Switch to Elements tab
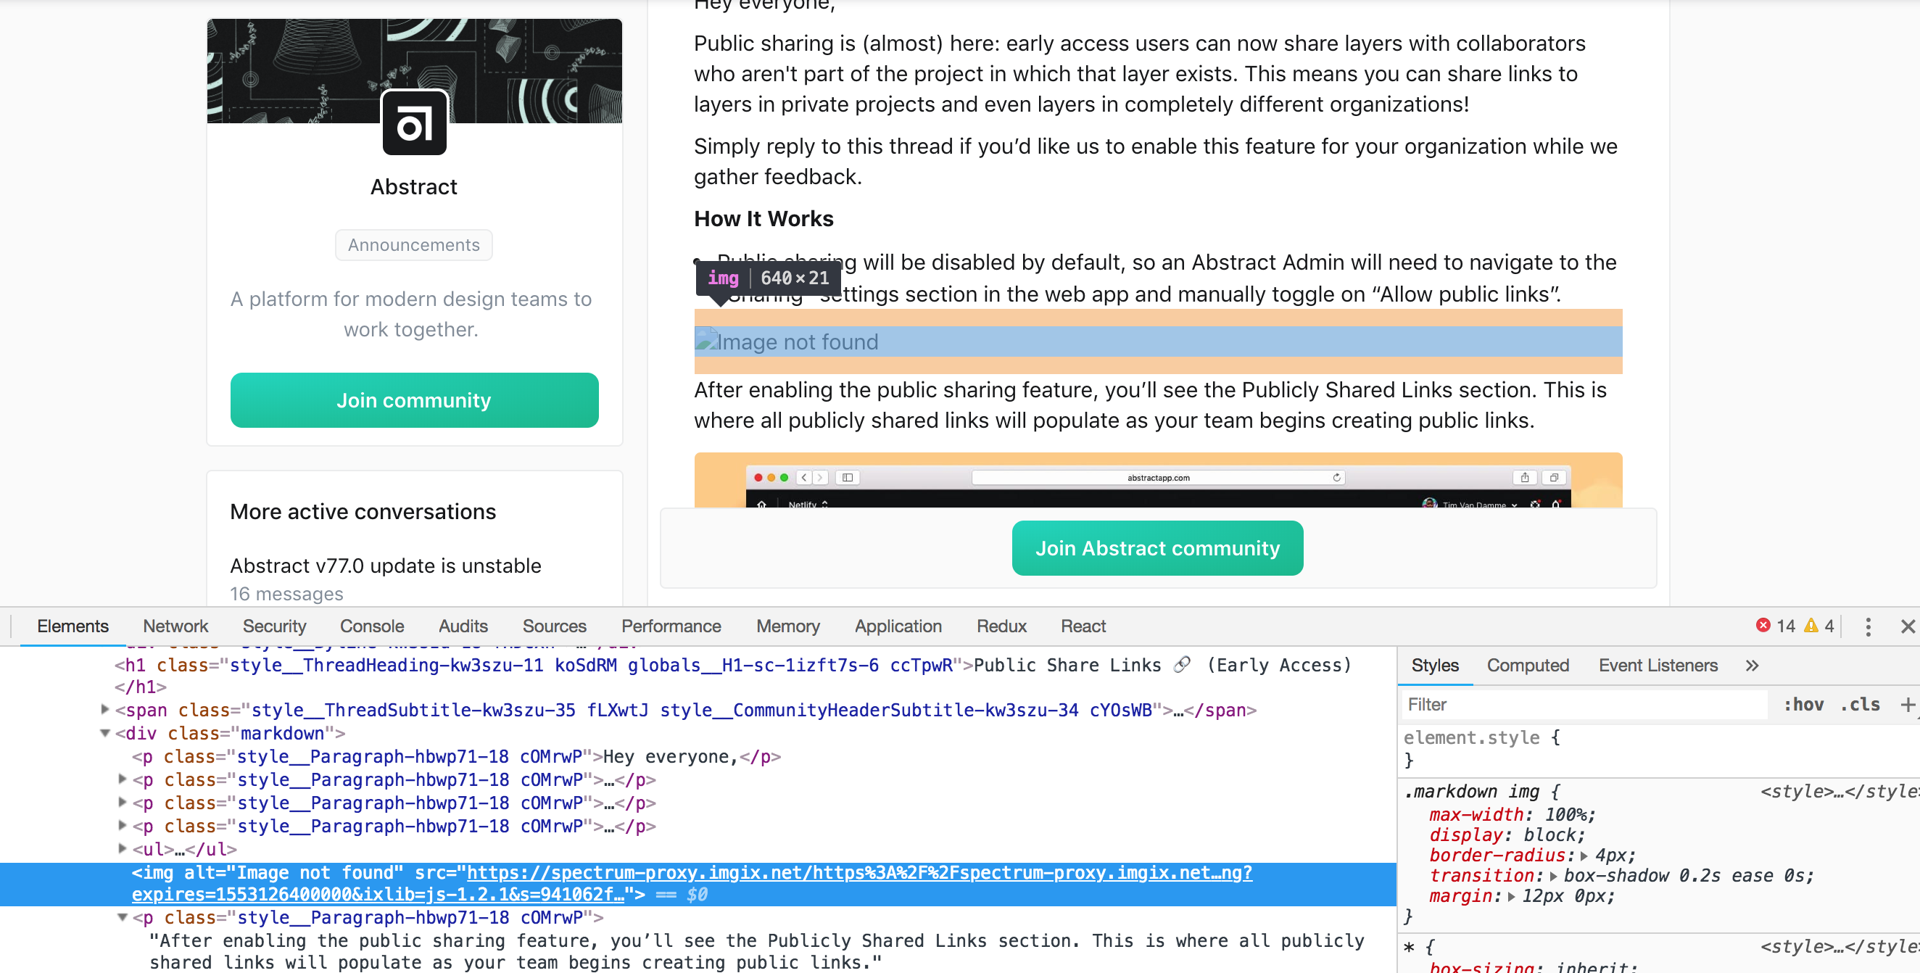Screen dimensions: 1920x973 [x=73, y=626]
